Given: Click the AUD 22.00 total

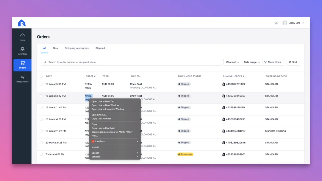Looking at the screenshot, I should (x=108, y=84).
